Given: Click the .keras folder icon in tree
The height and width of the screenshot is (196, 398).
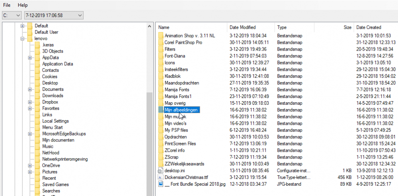Looking at the screenshot, I should pos(37,45).
